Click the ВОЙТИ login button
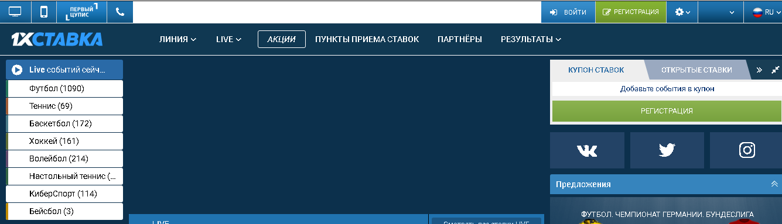 coord(568,12)
